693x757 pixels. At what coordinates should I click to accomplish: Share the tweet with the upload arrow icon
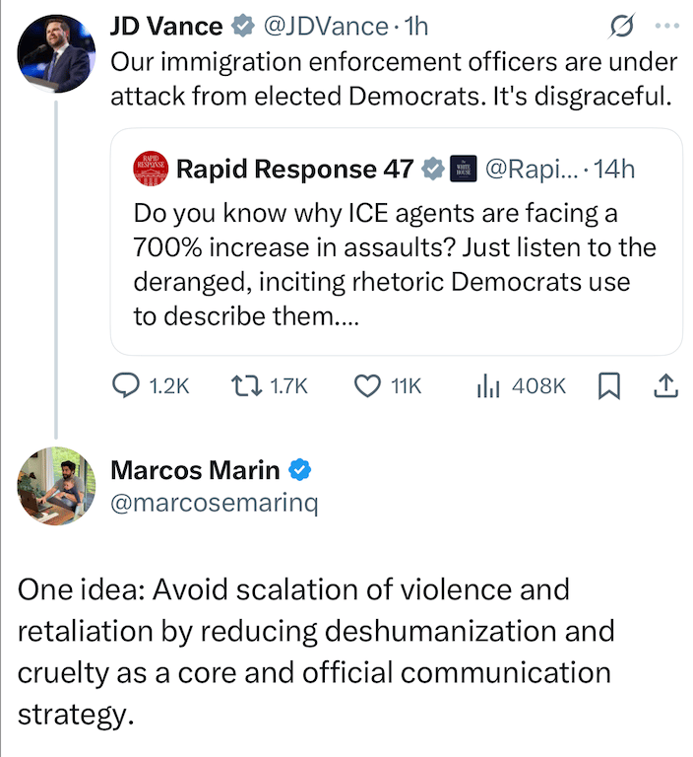[665, 386]
